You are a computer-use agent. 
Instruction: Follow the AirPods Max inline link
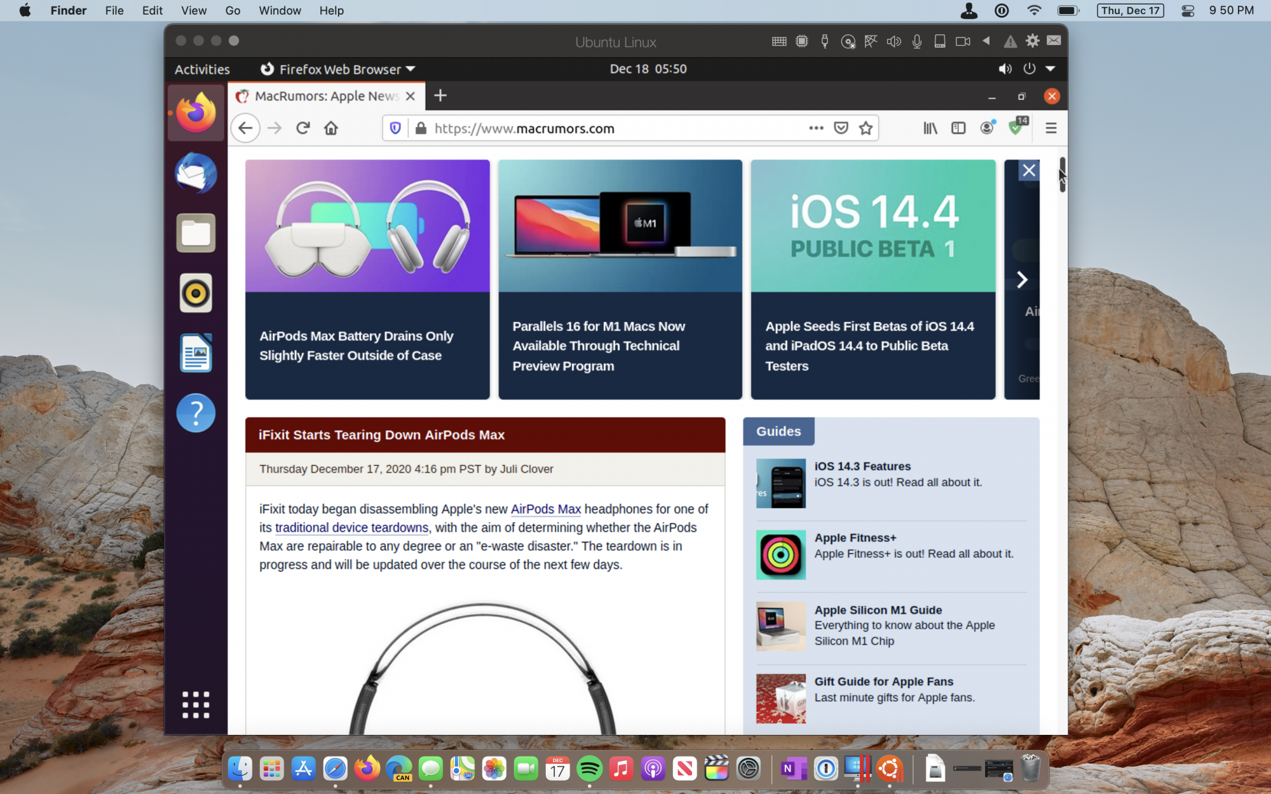coord(545,509)
